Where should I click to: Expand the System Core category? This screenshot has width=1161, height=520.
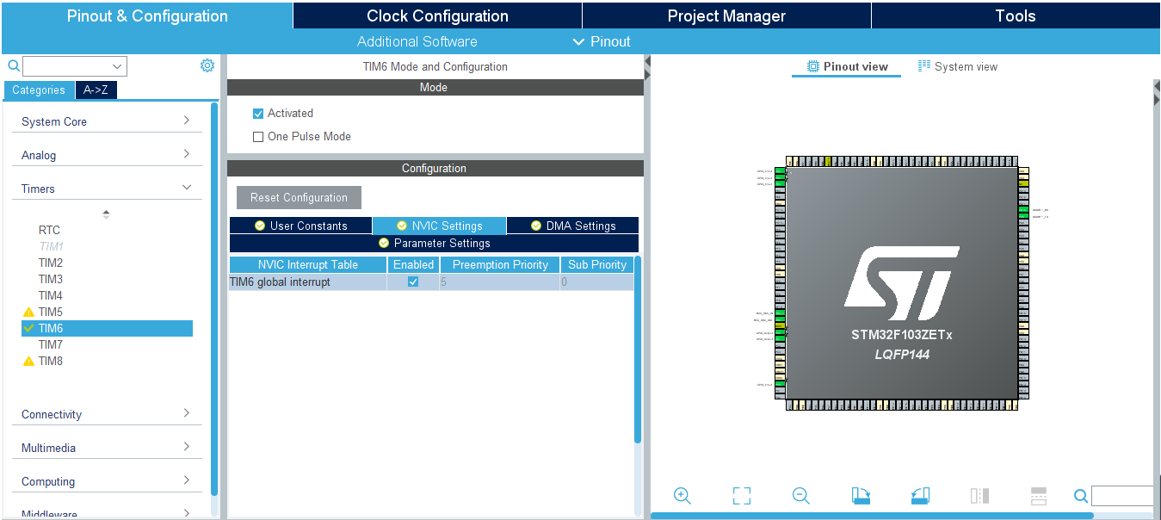coord(107,121)
